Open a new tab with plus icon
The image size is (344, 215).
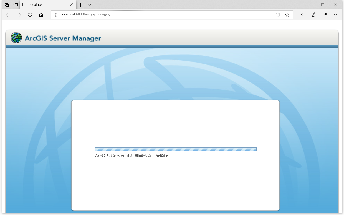point(80,5)
